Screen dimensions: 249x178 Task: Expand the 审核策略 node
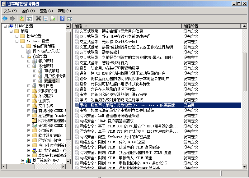click(x=35, y=71)
